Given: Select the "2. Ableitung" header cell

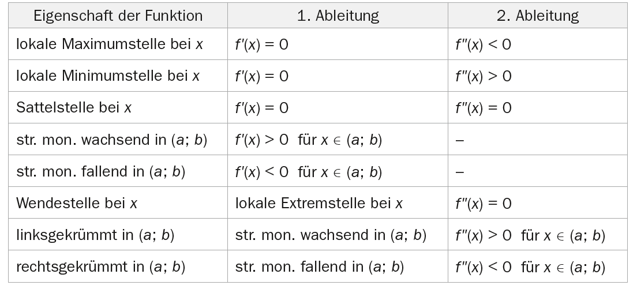Looking at the screenshot, I should (538, 16).
